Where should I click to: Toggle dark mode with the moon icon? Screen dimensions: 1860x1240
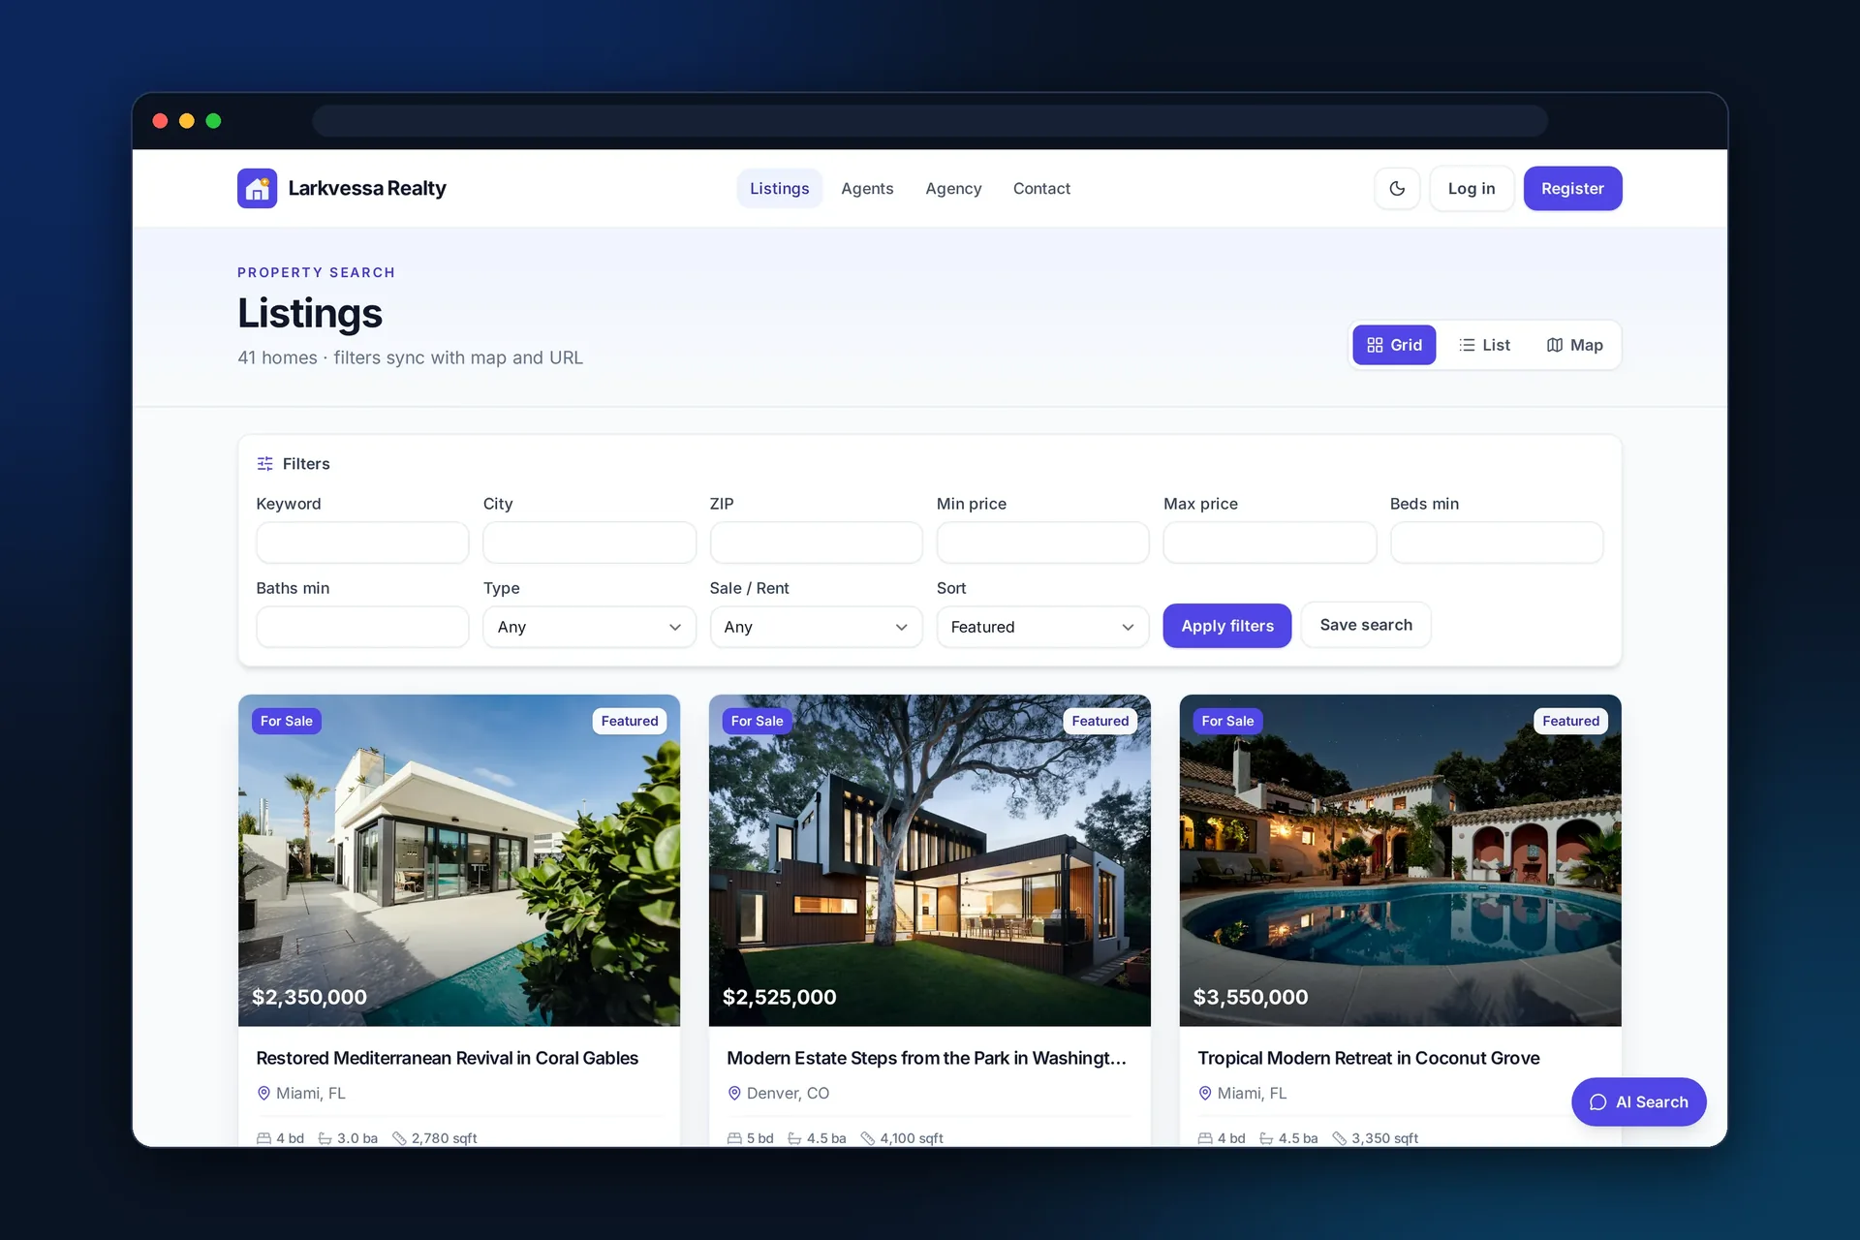pyautogui.click(x=1397, y=188)
